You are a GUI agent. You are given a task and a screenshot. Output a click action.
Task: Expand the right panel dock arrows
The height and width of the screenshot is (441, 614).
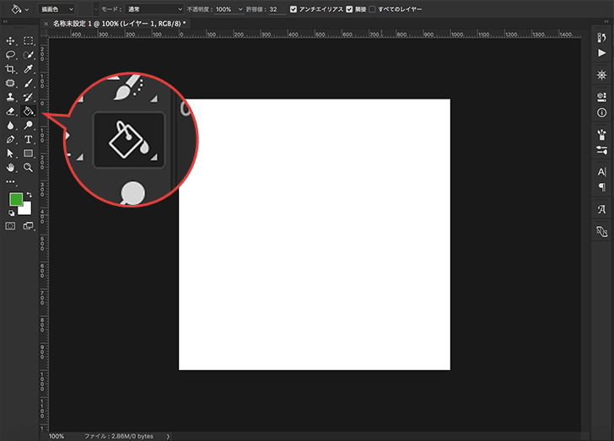coord(606,22)
